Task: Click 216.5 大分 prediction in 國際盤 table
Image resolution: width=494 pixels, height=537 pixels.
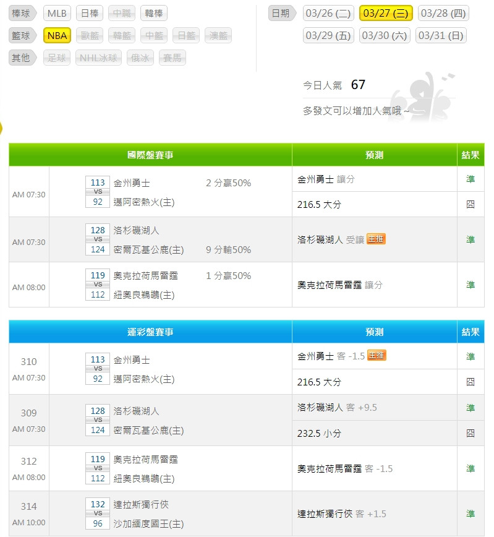Action: (x=319, y=204)
